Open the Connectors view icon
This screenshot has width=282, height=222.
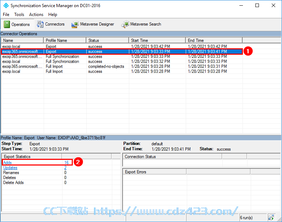point(40,24)
